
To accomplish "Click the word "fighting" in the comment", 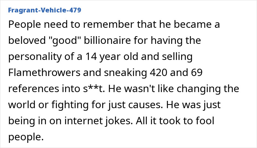I will click(70, 105).
